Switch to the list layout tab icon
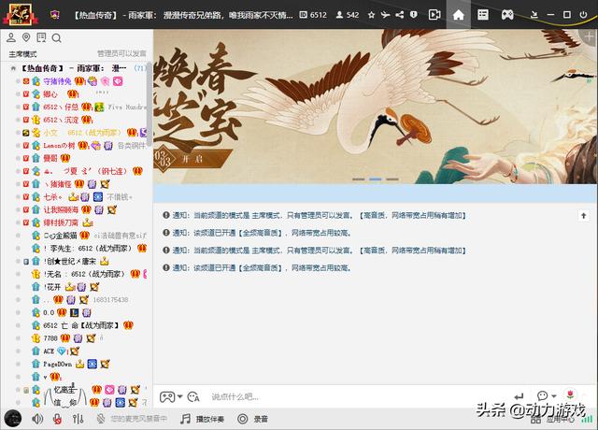Screen dimensions: 598x430 coord(483,15)
